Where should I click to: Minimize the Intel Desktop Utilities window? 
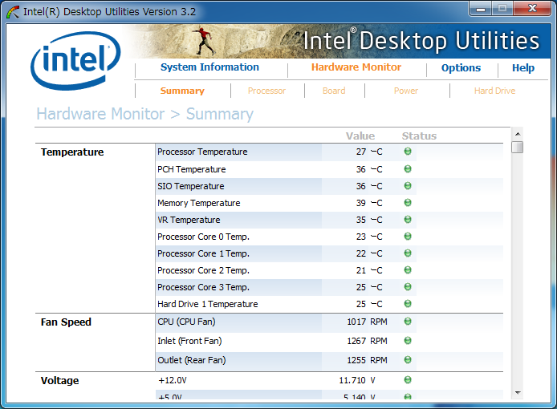[x=481, y=9]
